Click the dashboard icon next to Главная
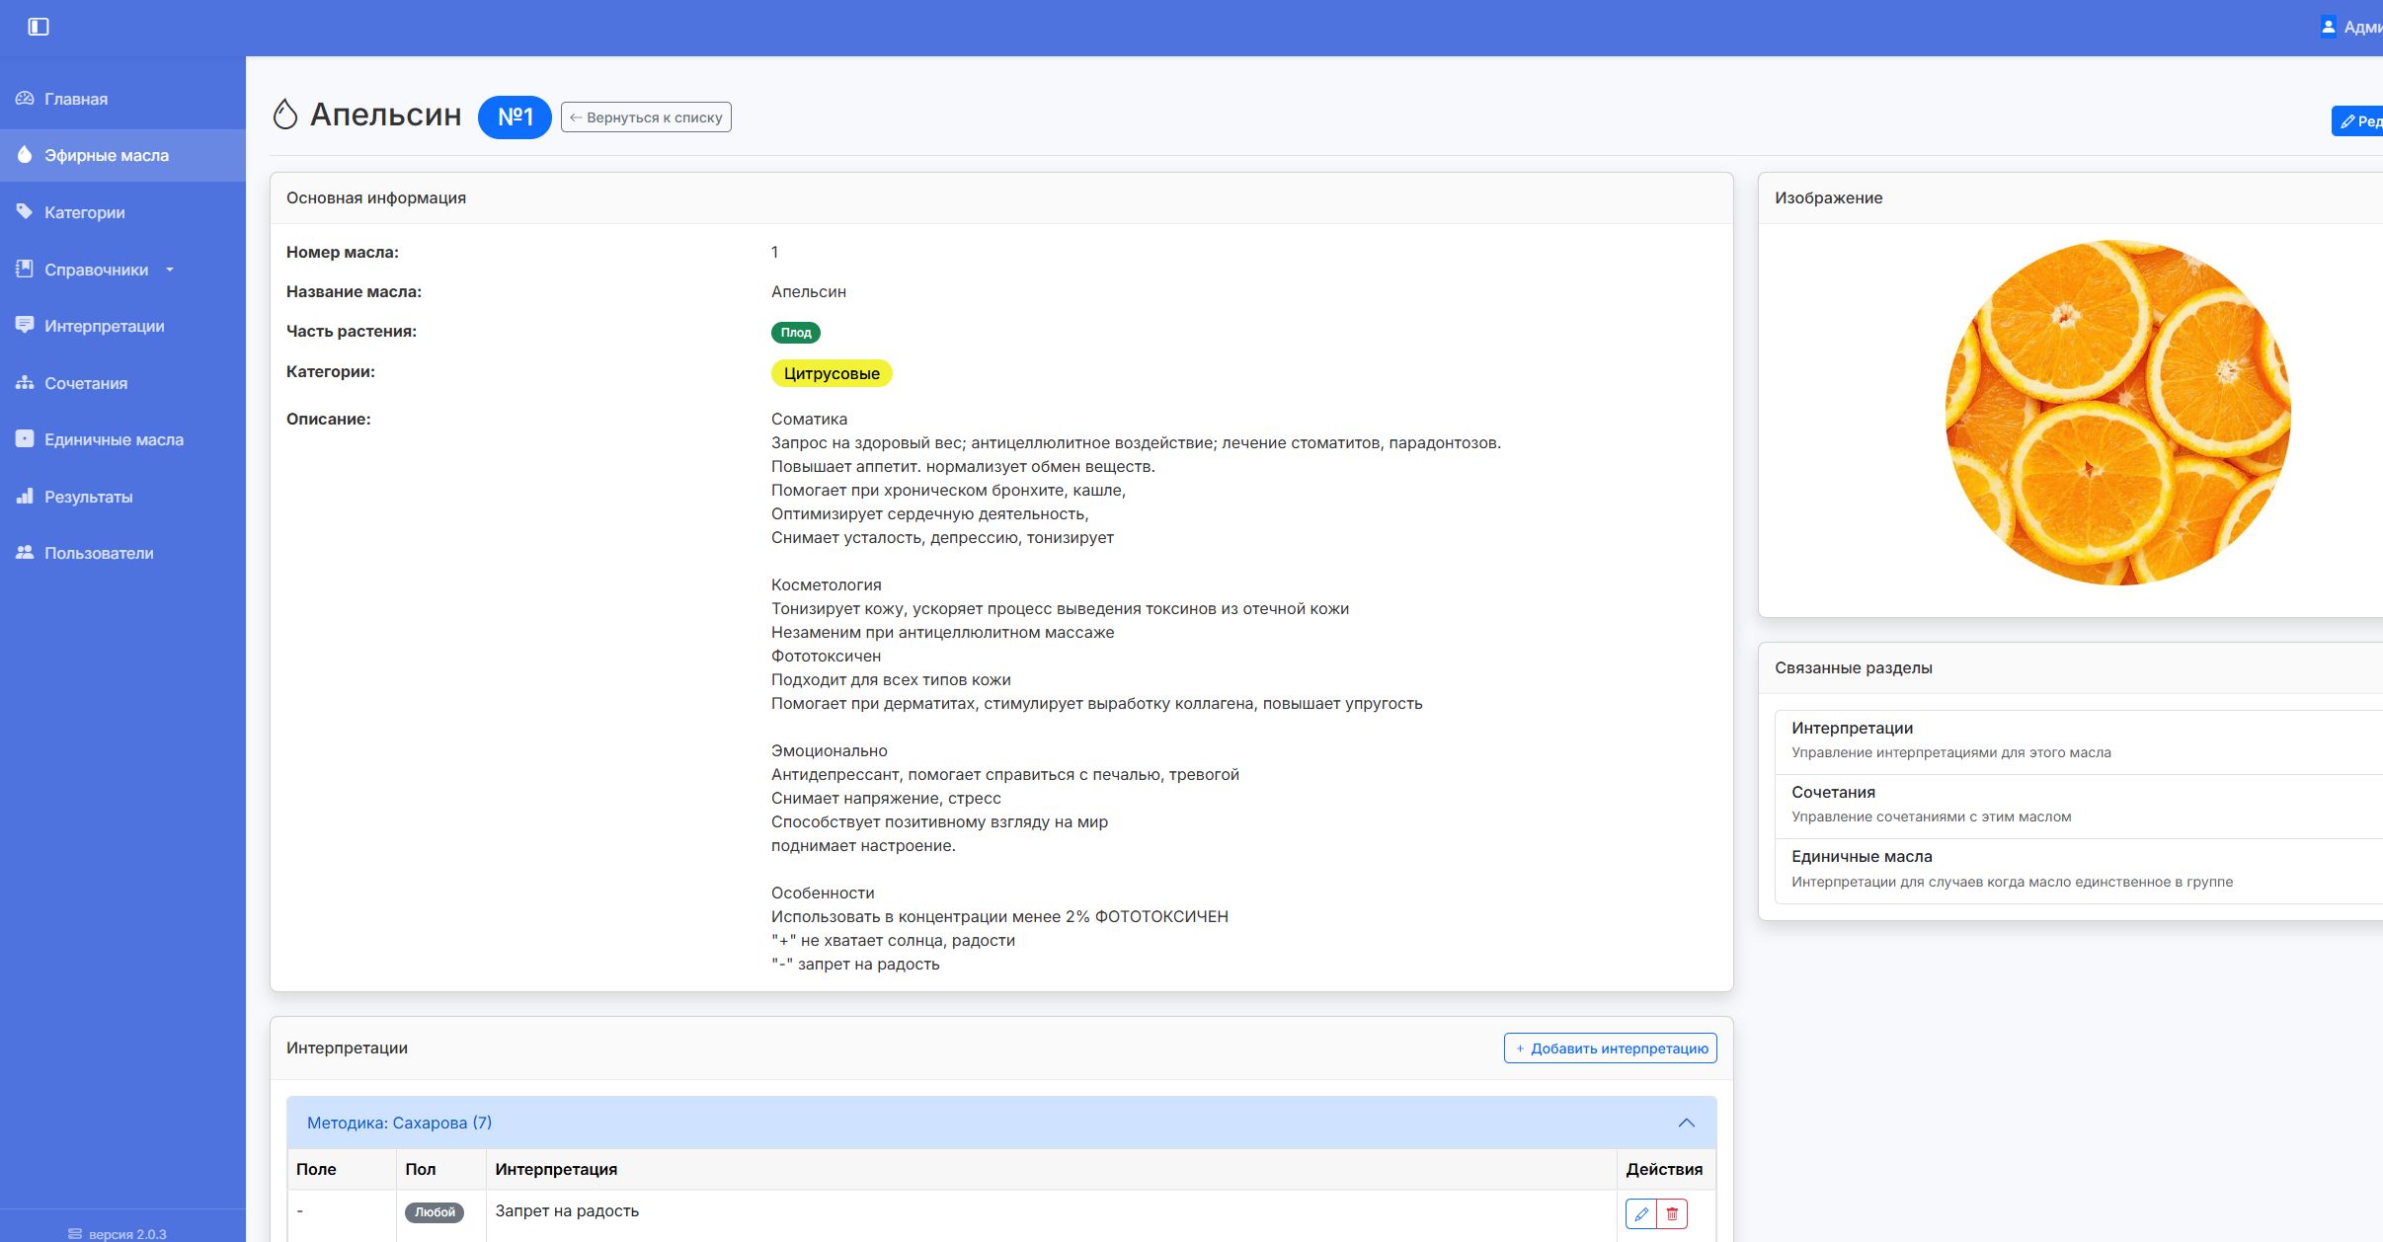This screenshot has width=2383, height=1242. [25, 99]
